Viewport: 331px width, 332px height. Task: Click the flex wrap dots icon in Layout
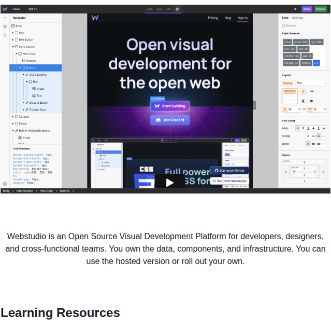pos(312,91)
